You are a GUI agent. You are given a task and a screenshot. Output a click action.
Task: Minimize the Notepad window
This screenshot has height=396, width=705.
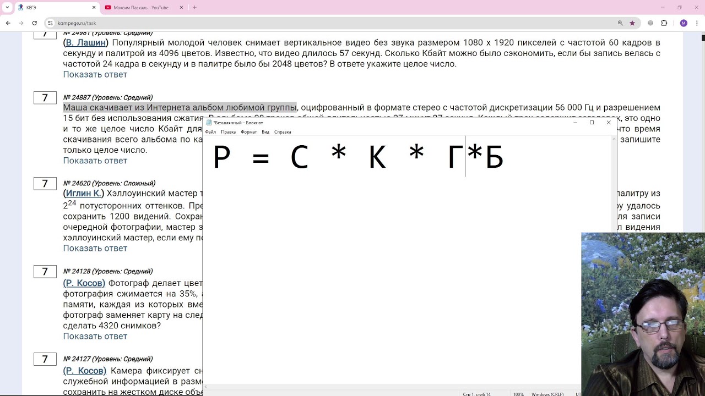click(575, 123)
